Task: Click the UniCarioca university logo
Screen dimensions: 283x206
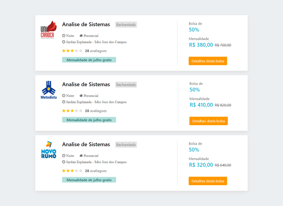Action: (48, 29)
